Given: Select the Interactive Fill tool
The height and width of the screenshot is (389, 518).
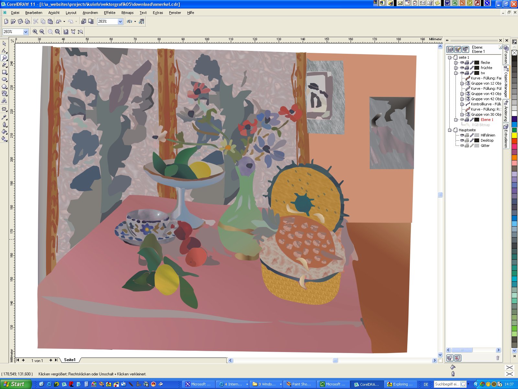Looking at the screenshot, I should 4,138.
